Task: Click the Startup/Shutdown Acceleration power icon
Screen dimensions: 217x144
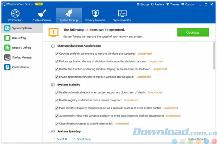Action: (53, 46)
